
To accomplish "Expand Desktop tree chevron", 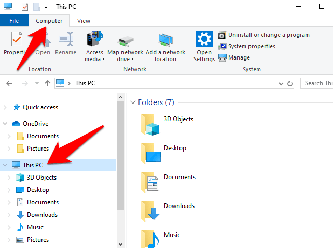I will [x=9, y=190].
